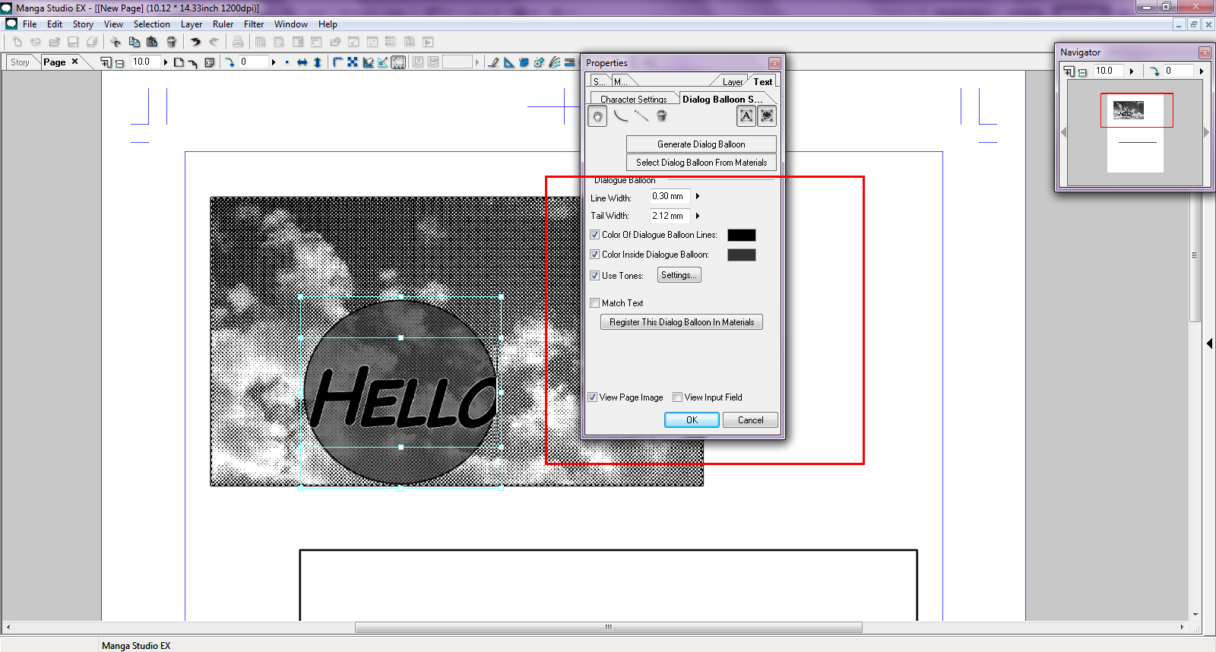Viewport: 1216px width, 652px height.
Task: Toggle the checkered transparency display icon
Action: 353,62
